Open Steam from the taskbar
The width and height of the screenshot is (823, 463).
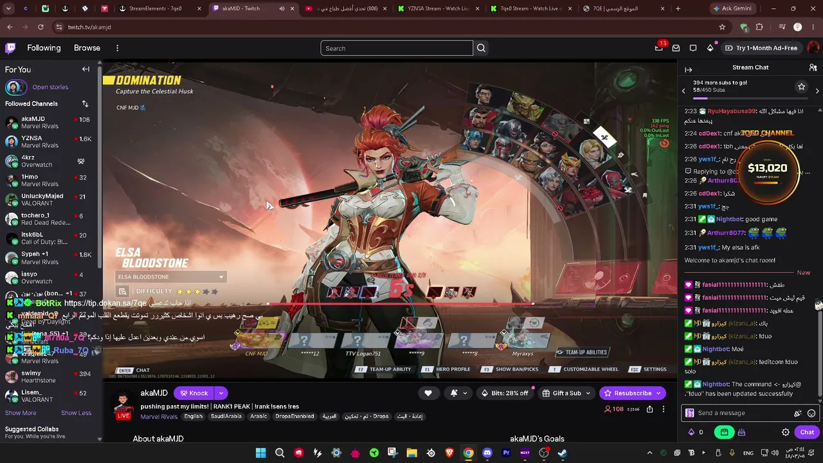click(x=562, y=453)
